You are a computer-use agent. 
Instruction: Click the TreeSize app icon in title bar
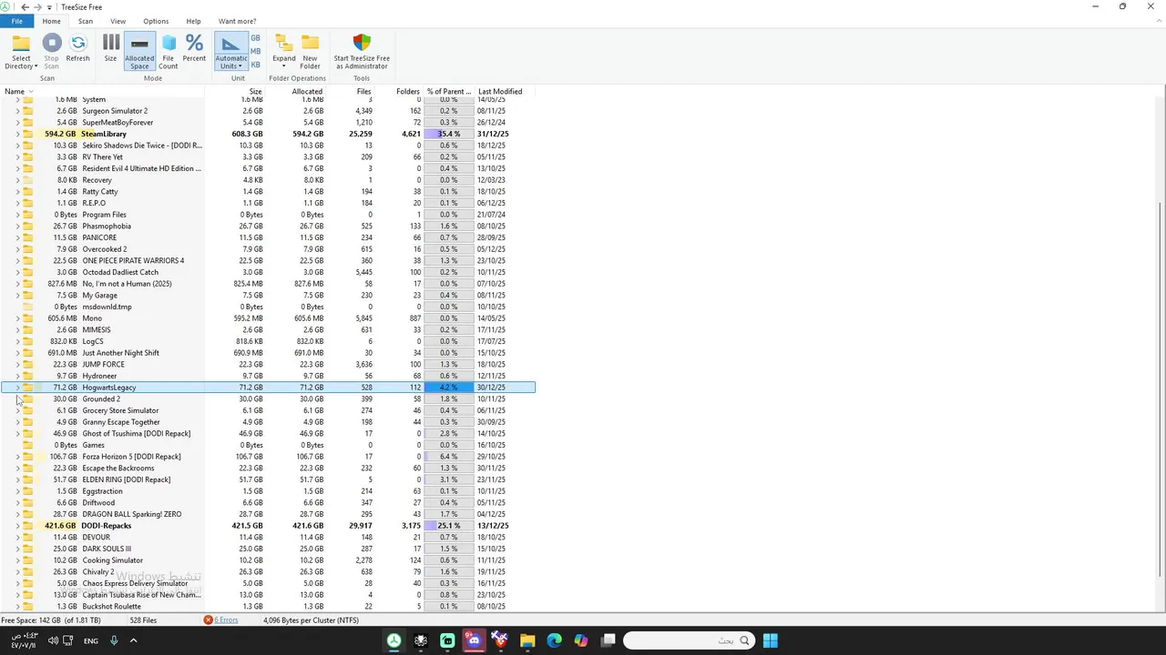[x=5, y=6]
